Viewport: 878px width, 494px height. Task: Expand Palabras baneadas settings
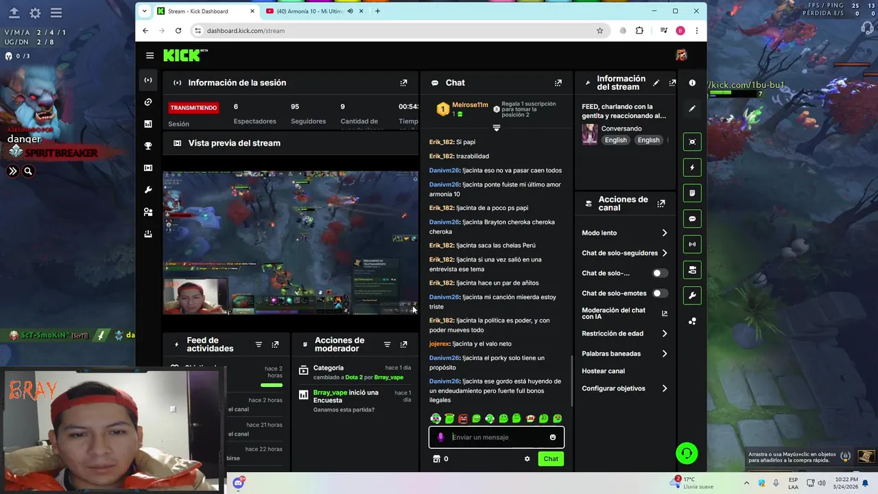tap(624, 353)
